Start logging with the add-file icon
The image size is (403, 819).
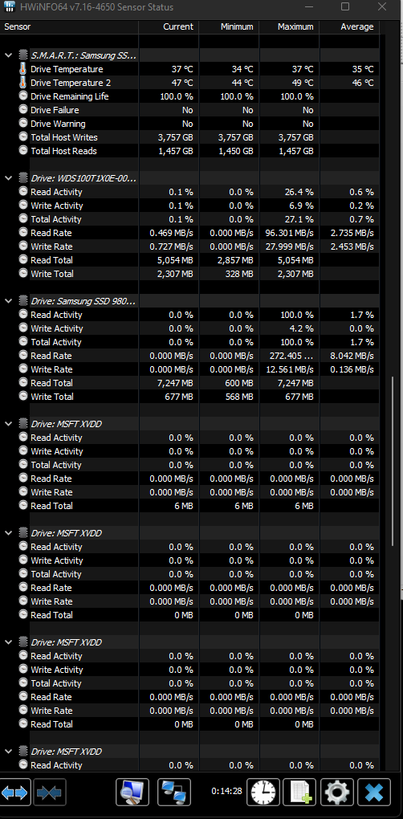(x=299, y=793)
